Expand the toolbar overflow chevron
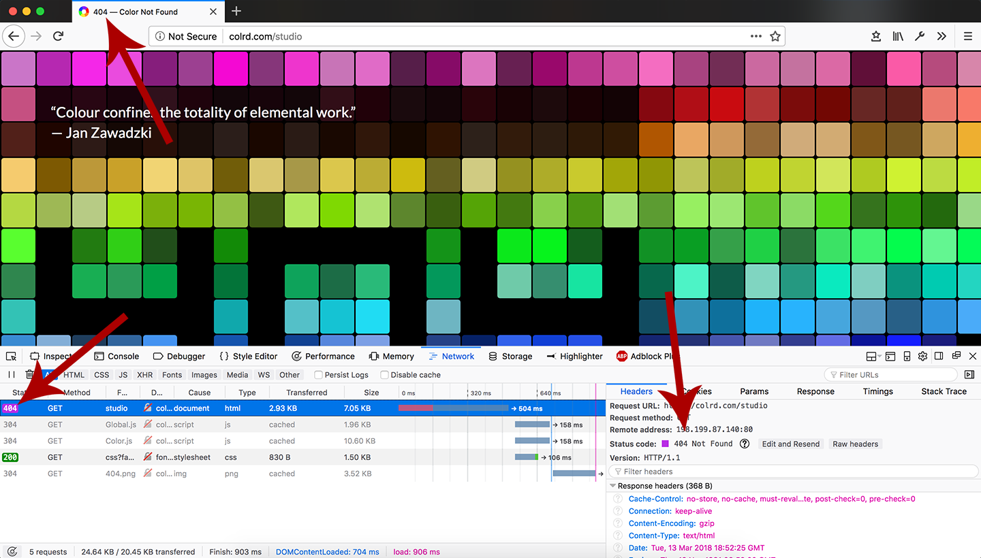Viewport: 981px width, 558px height. (941, 37)
